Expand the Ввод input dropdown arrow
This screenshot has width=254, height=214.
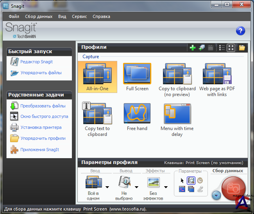point(107,187)
